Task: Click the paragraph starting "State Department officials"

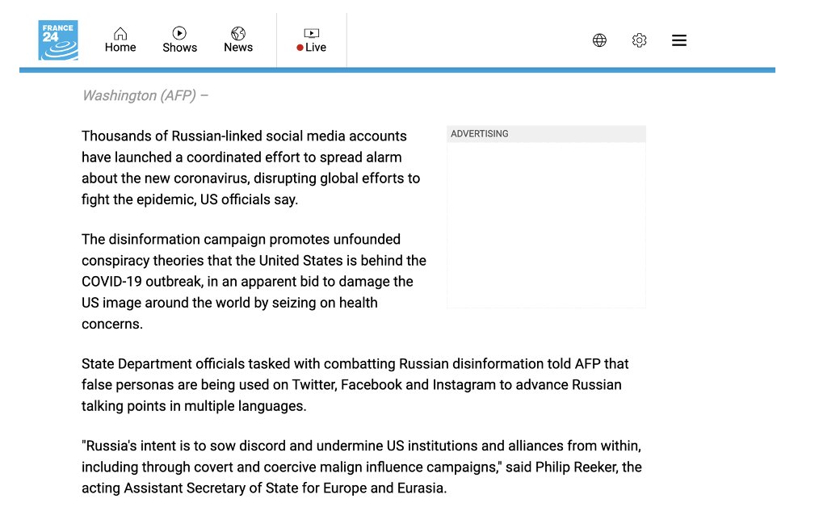Action: coord(355,385)
